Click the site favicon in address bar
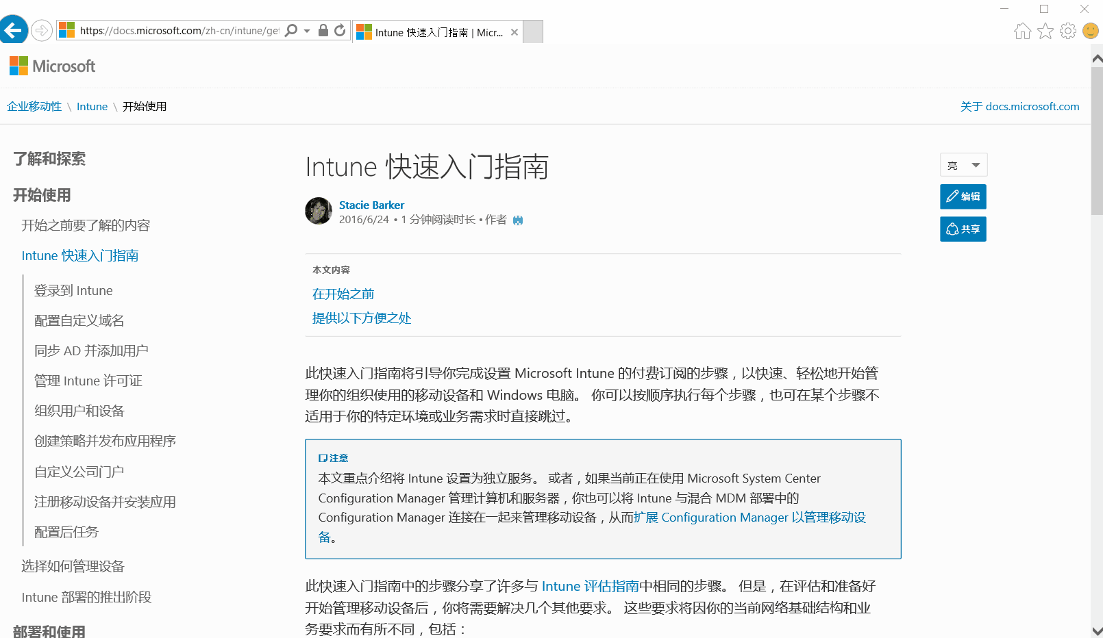The width and height of the screenshot is (1103, 638). 67,30
